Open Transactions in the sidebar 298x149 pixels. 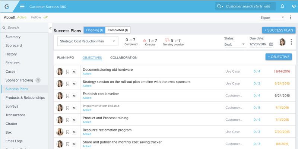pyautogui.click(x=15, y=115)
